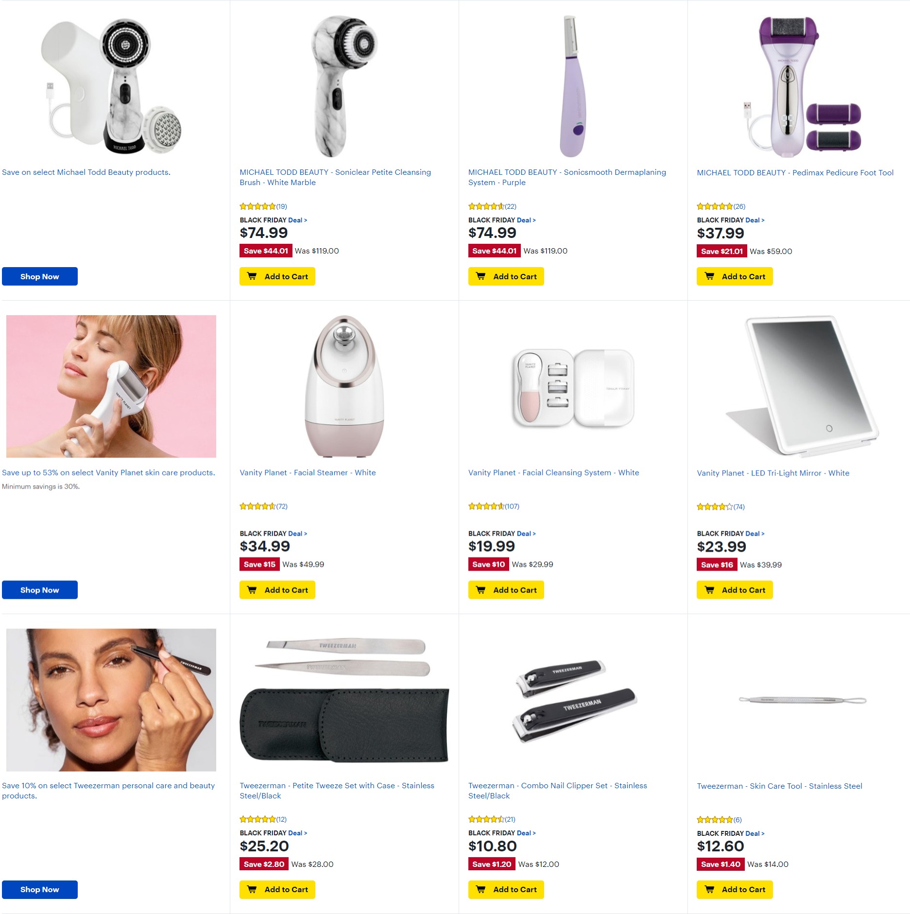
Task: Click Shop Now for Vanity Planet products
Action: [x=40, y=590]
